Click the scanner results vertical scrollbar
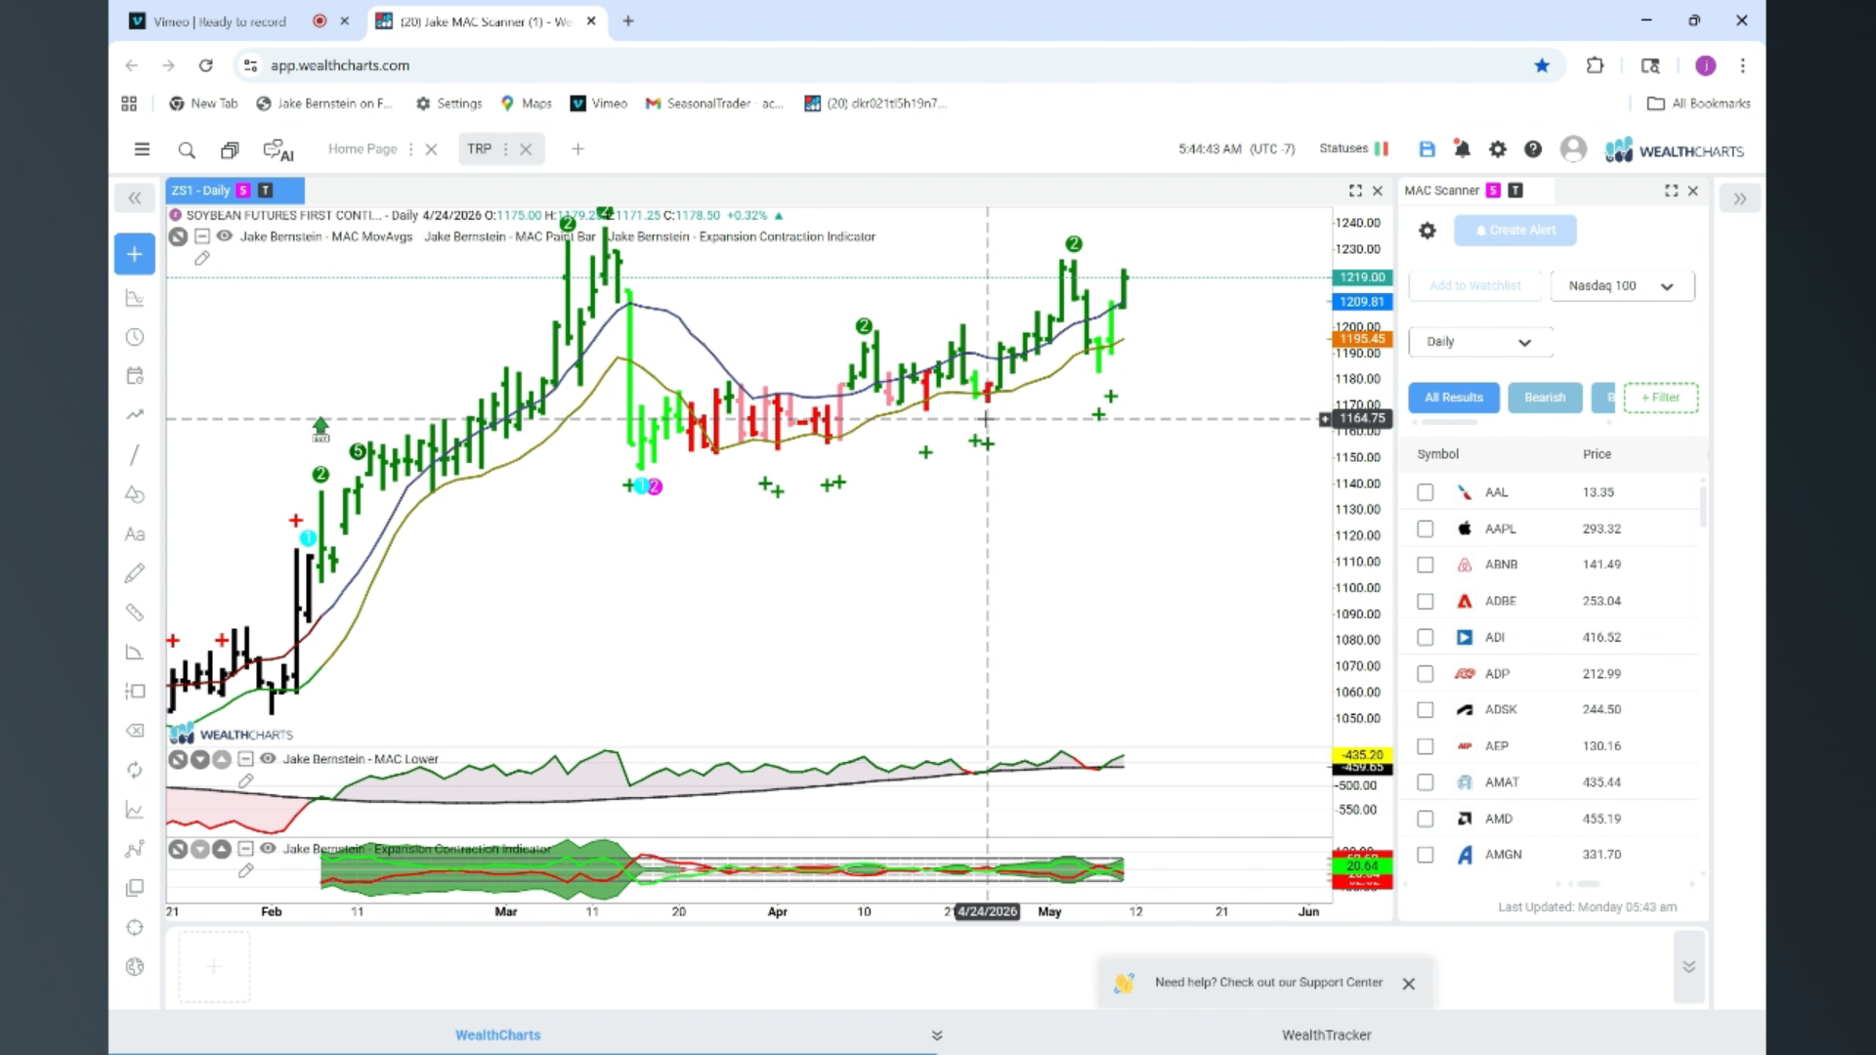This screenshot has height=1055, width=1876. [x=1703, y=507]
